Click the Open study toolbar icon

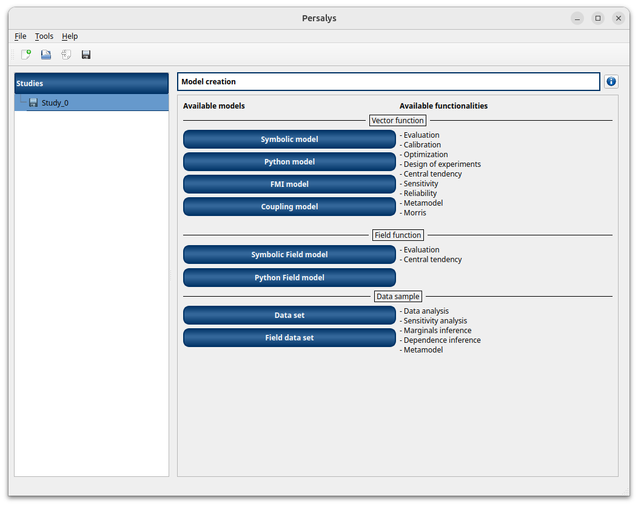(x=46, y=55)
